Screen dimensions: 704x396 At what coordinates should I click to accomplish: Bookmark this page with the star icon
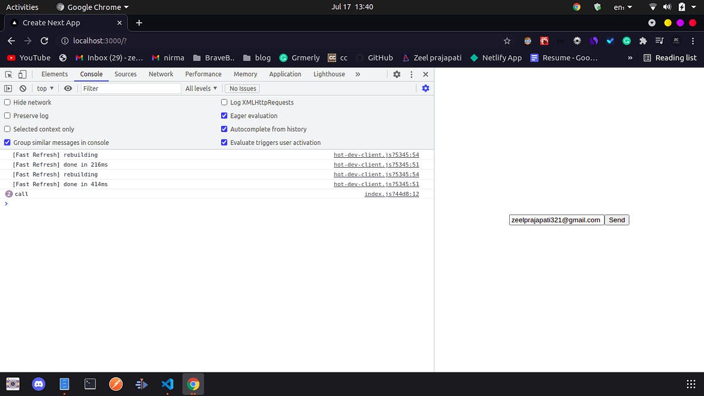point(507,41)
